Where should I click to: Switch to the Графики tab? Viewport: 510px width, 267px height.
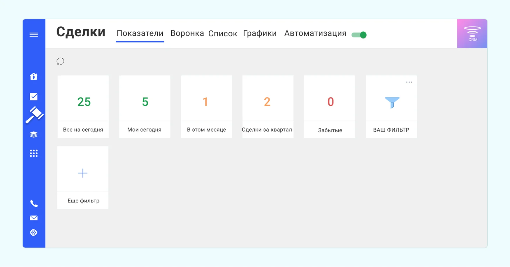[260, 33]
